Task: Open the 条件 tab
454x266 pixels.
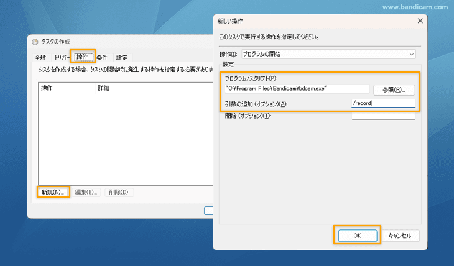Action: (x=102, y=58)
